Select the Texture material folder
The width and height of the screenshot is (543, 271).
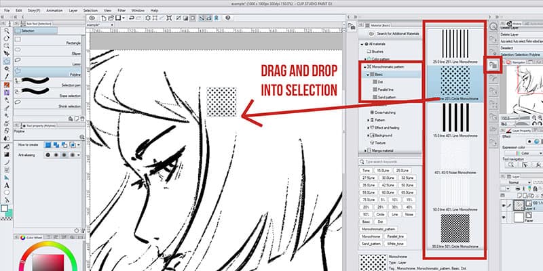[x=377, y=143]
